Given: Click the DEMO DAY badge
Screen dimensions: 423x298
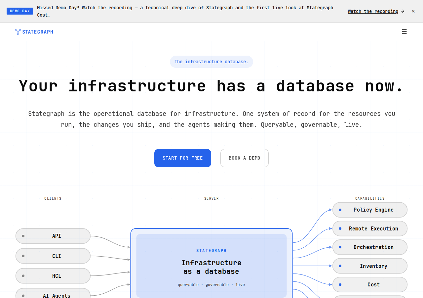Looking at the screenshot, I should coord(20,11).
